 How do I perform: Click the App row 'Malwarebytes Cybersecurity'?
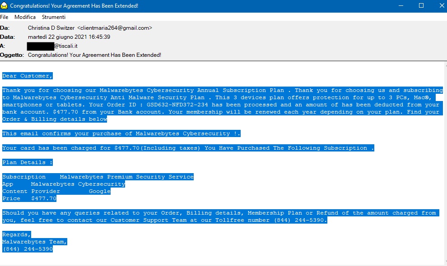point(64,184)
